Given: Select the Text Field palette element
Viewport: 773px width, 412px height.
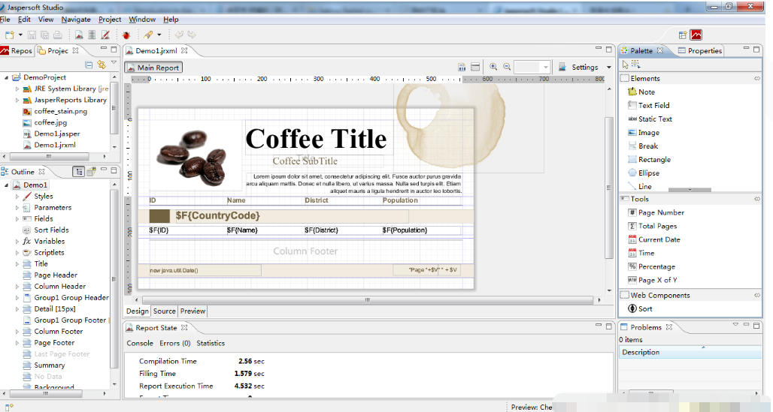Looking at the screenshot, I should [653, 106].
